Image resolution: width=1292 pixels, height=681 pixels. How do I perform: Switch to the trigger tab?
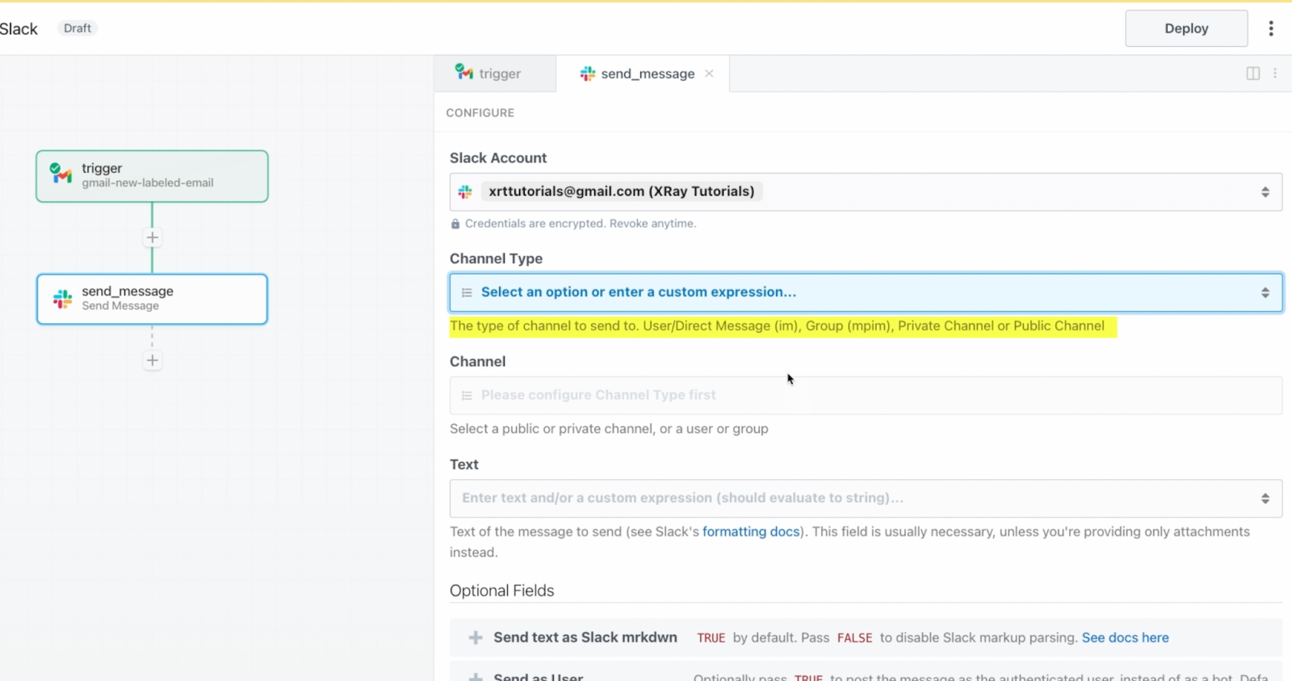[494, 74]
